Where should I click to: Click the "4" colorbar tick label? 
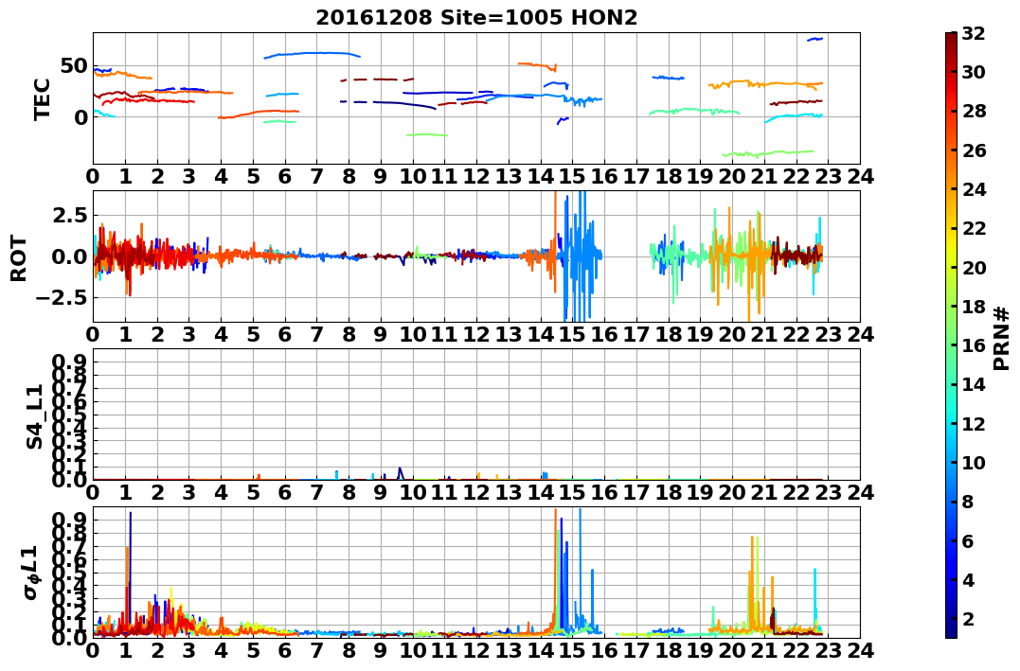tap(967, 579)
